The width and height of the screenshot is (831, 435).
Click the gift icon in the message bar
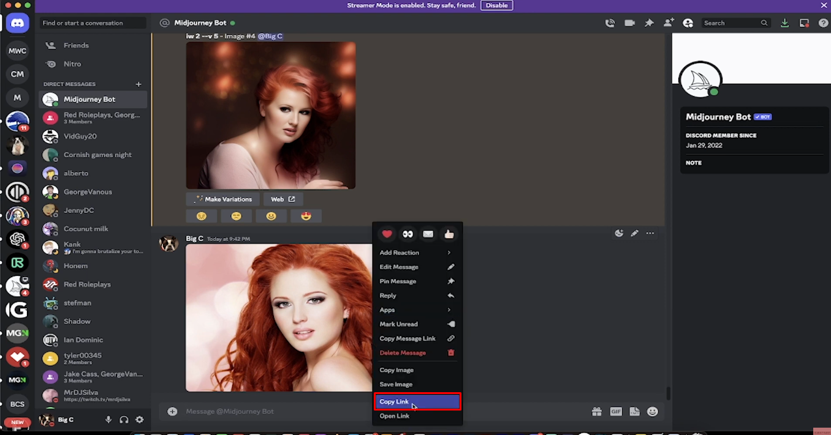[x=597, y=411]
